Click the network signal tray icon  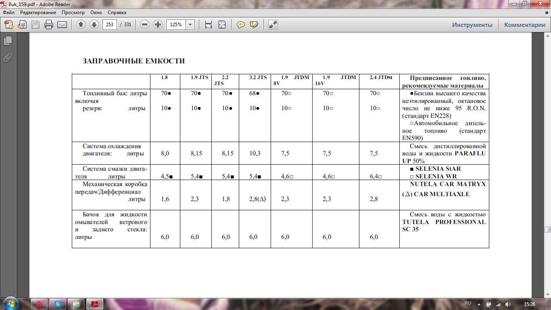pos(498,304)
